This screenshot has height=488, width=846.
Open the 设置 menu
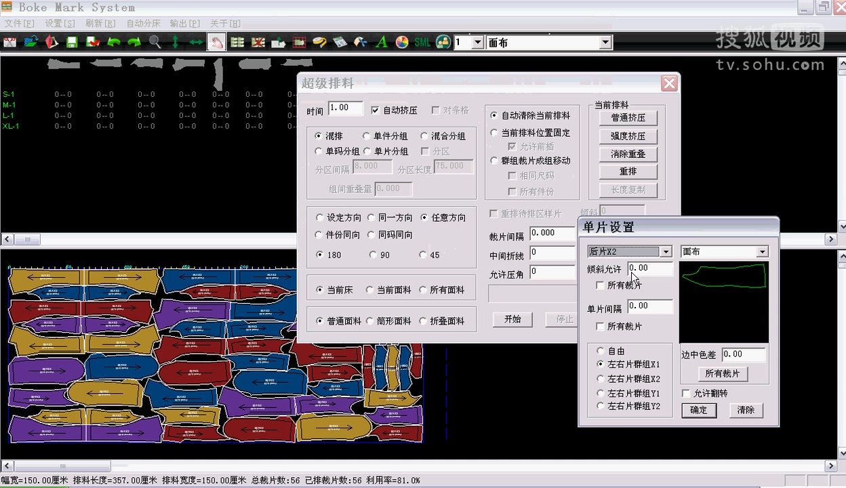tap(59, 22)
